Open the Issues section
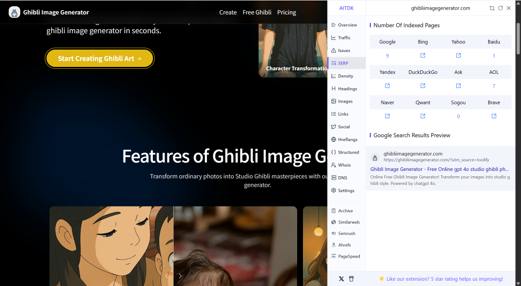This screenshot has height=286, width=521. coord(346,51)
